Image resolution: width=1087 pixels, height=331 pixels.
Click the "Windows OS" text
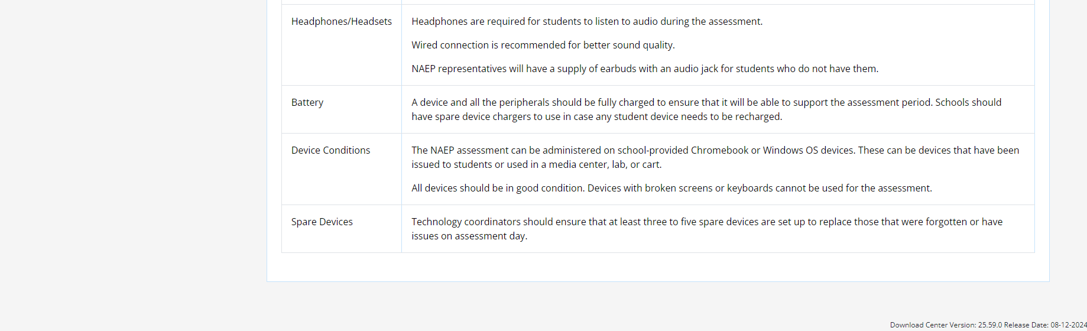coord(790,150)
